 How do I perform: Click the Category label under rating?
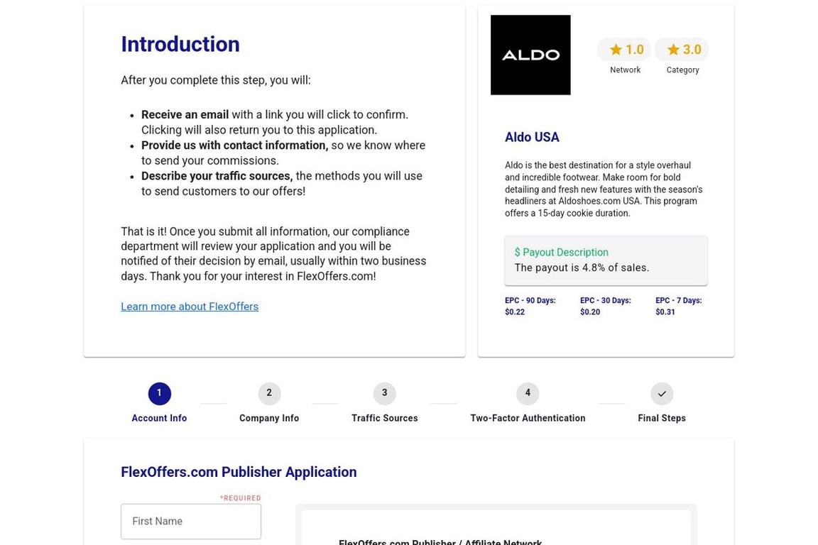[682, 70]
